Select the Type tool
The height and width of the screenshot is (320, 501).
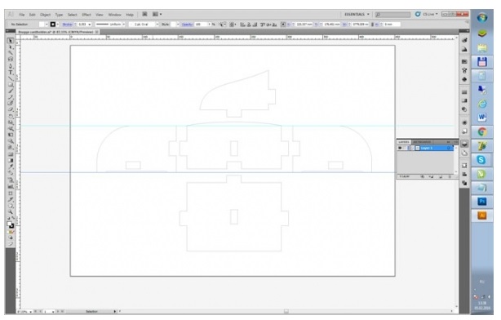[x=11, y=73]
